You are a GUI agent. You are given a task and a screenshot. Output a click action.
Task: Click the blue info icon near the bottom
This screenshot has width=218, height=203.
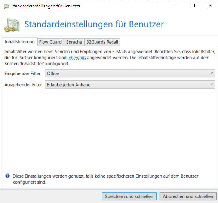pyautogui.click(x=7, y=176)
